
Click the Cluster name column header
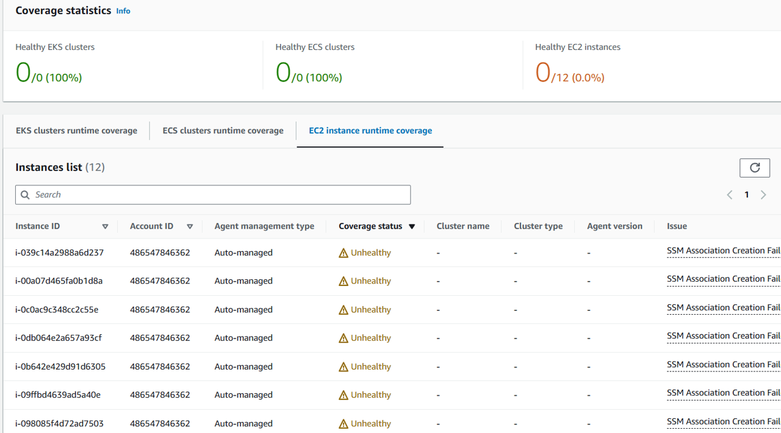click(x=463, y=226)
